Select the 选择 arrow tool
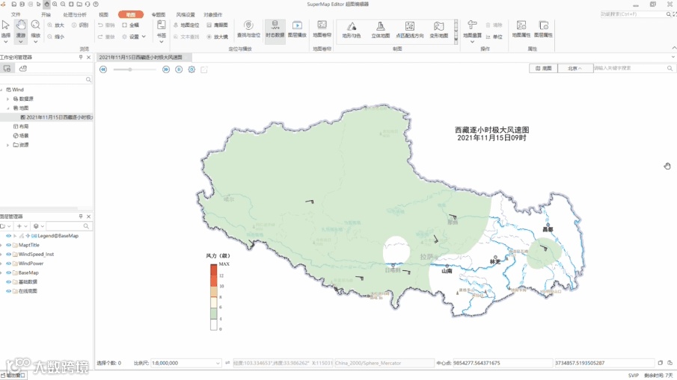 (x=6, y=30)
